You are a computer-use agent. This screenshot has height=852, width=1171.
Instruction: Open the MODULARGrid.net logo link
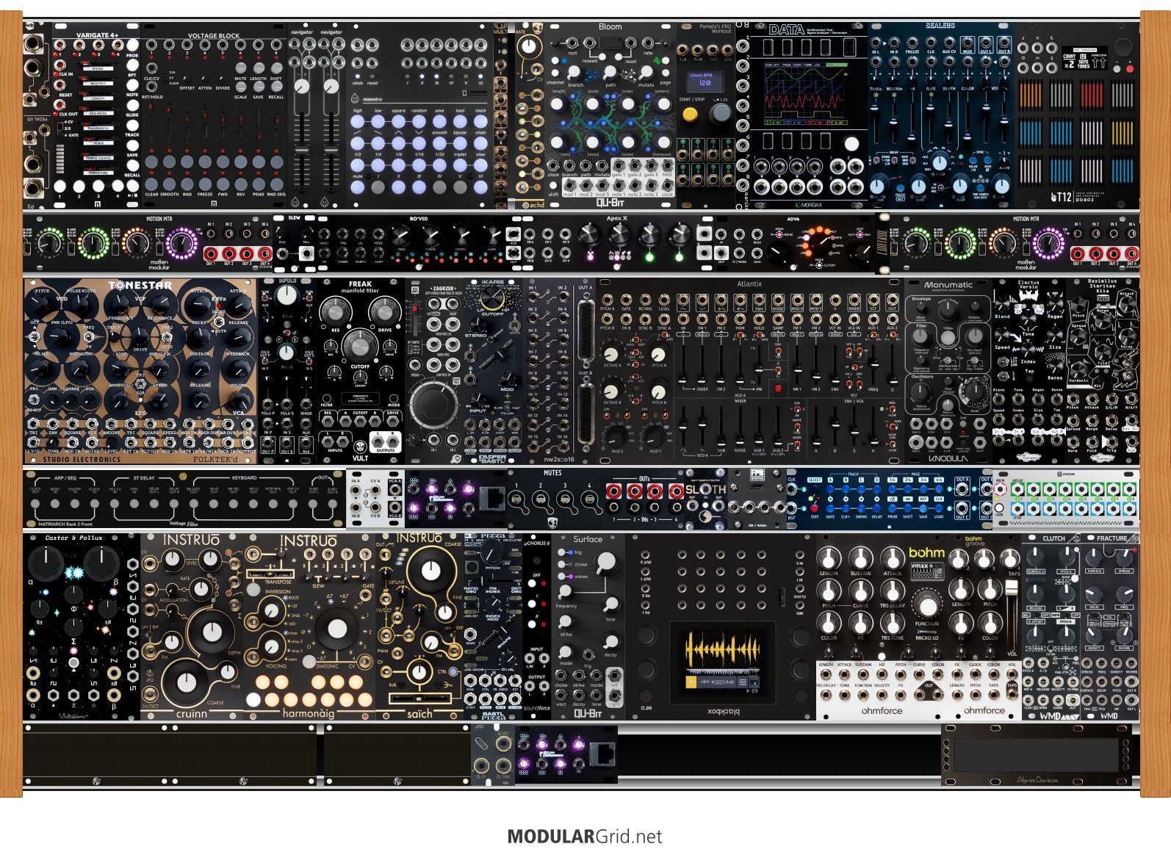585,837
